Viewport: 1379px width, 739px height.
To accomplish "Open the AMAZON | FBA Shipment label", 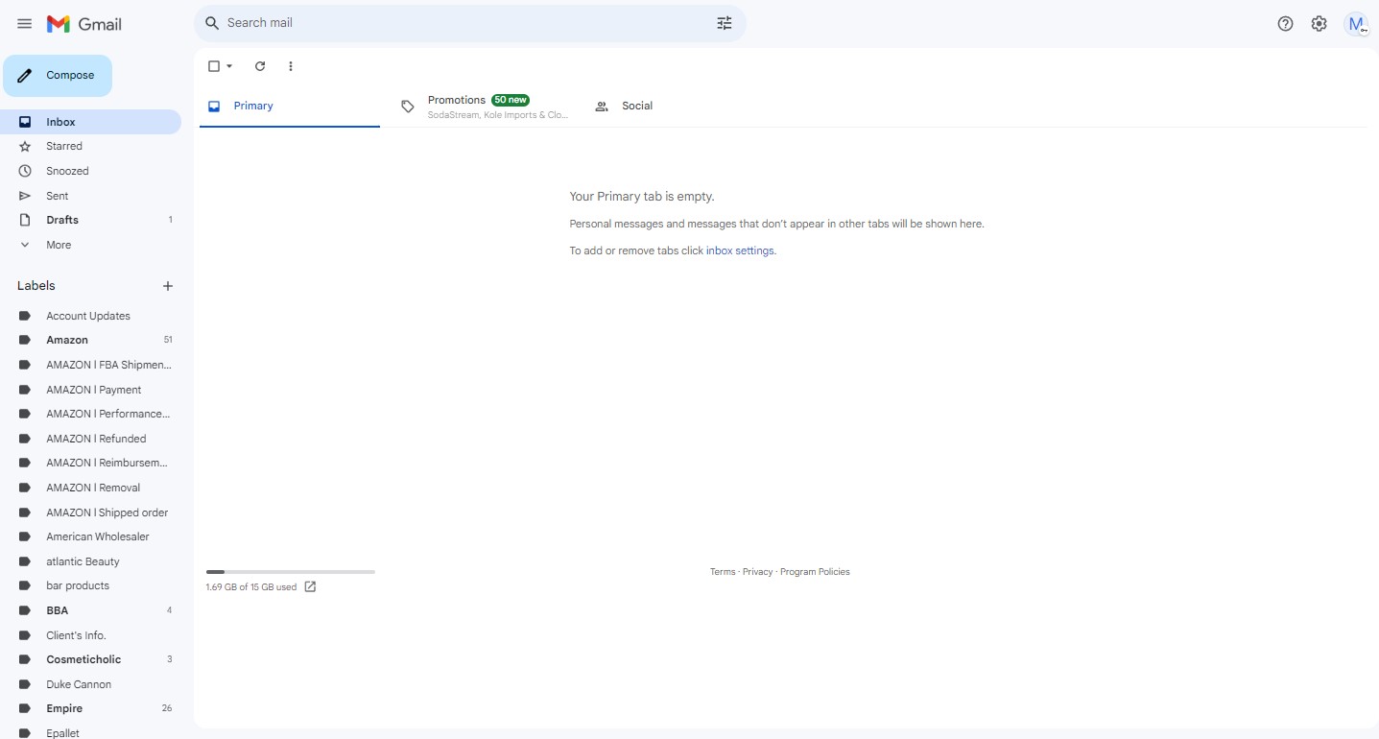I will tap(90, 365).
